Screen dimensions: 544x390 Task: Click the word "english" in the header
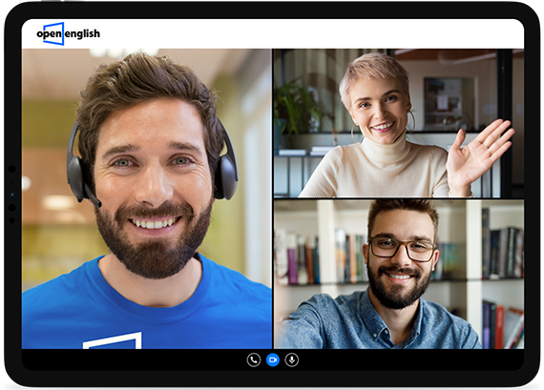coord(82,34)
